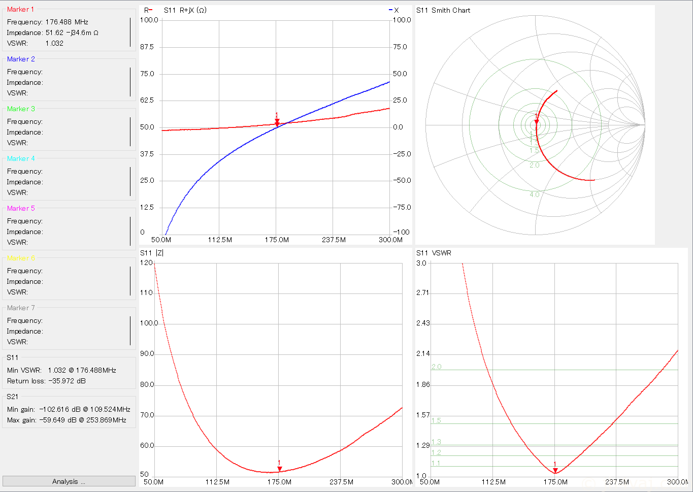Viewport: 693px width, 492px height.
Task: Click Min gain reading −102.616 dB @ 109.524MHz
Action: click(85, 409)
